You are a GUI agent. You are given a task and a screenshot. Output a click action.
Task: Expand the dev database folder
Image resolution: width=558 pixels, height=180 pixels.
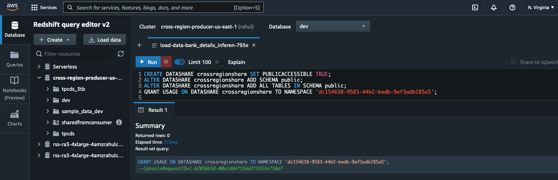[x=48, y=100]
